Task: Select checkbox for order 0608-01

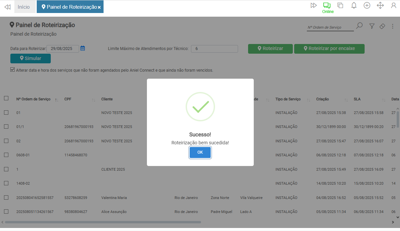Action: (6, 155)
